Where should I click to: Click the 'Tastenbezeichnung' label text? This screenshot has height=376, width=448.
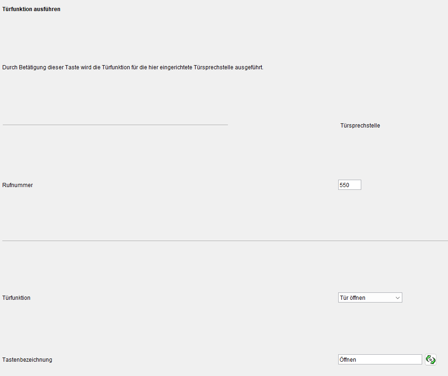point(27,360)
